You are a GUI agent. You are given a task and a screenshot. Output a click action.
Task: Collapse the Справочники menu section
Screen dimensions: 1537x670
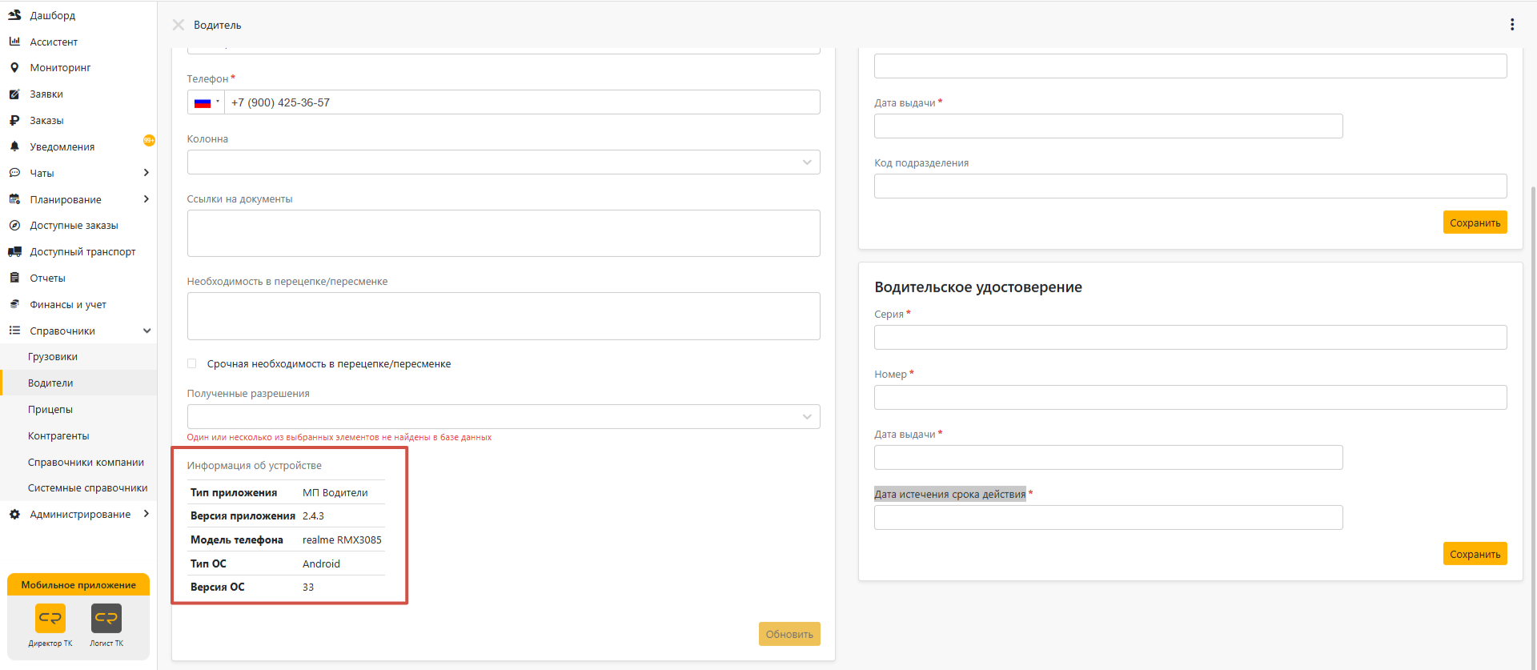pyautogui.click(x=146, y=331)
